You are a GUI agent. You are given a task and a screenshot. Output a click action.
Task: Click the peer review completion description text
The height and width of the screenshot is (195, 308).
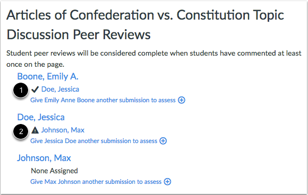pos(154,59)
